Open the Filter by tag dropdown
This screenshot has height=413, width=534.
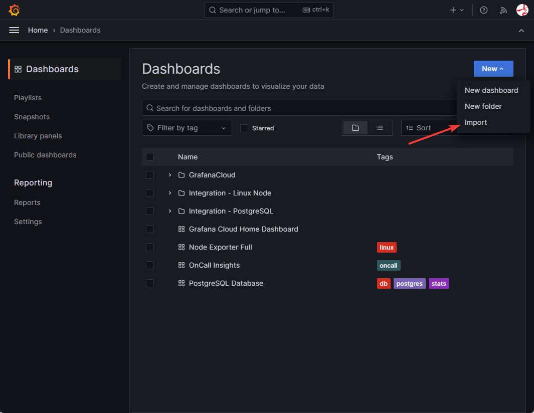[187, 128]
